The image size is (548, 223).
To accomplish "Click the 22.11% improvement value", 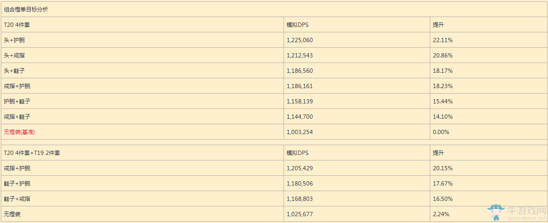I will click(443, 40).
